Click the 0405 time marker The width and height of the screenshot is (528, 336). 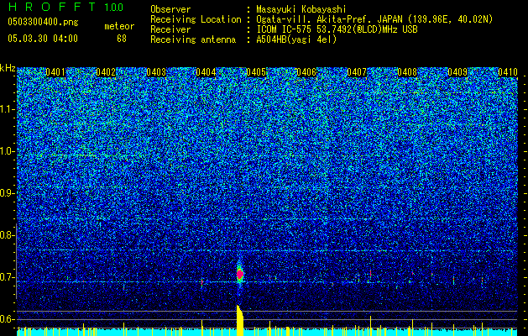point(256,72)
